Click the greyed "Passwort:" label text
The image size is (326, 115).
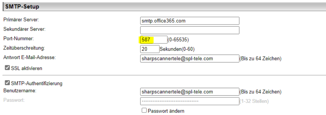pyautogui.click(x=14, y=100)
